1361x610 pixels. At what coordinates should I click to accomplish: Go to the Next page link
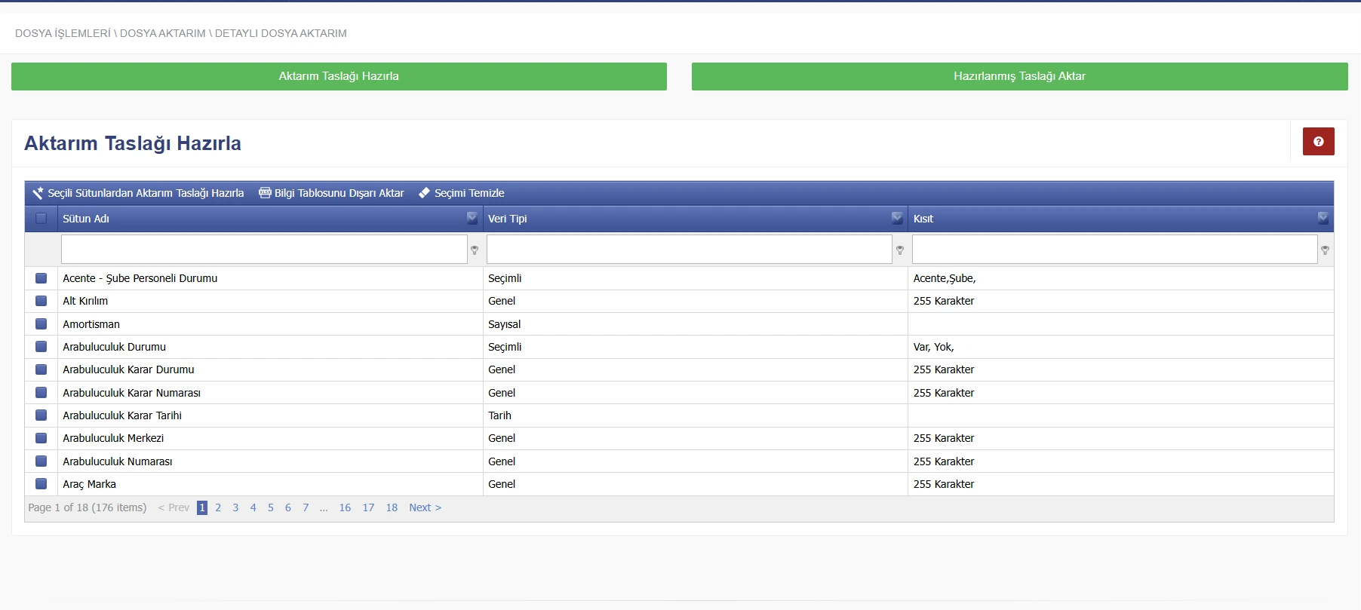[x=425, y=507]
